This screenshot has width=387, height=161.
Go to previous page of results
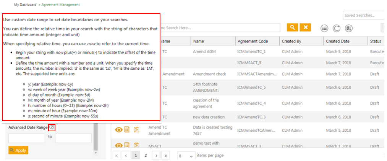(126, 156)
